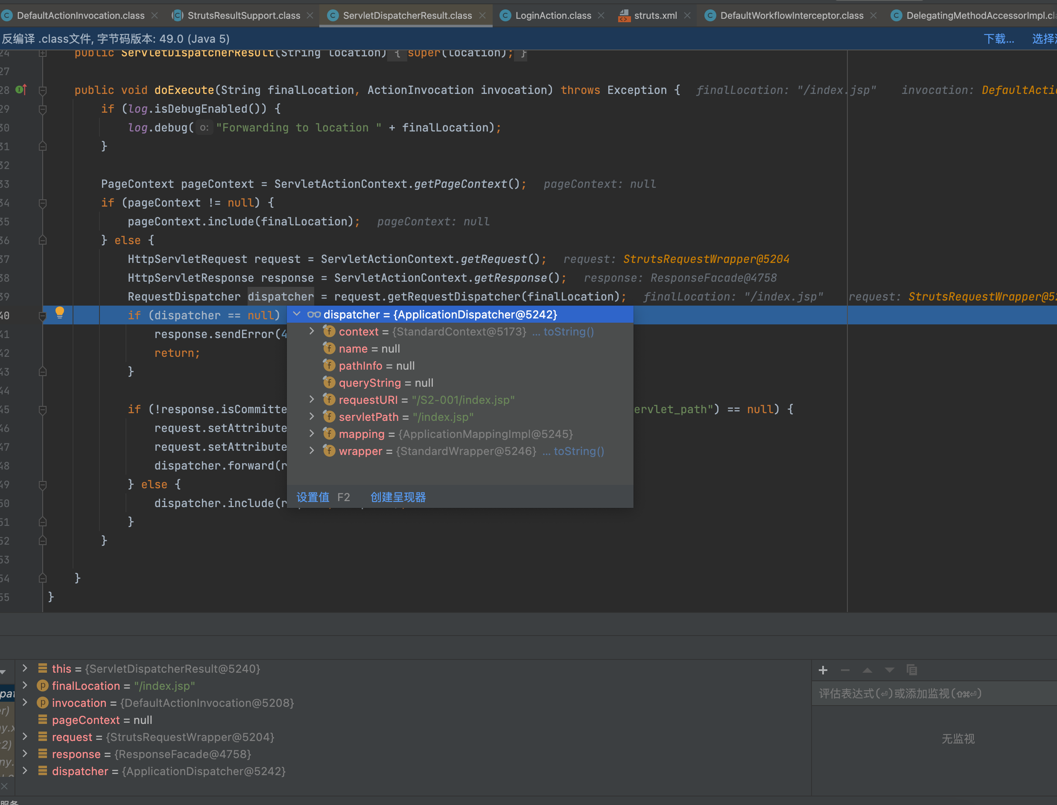Expand the dispatcher variable in variables panel
Image resolution: width=1057 pixels, height=805 pixels.
(25, 770)
